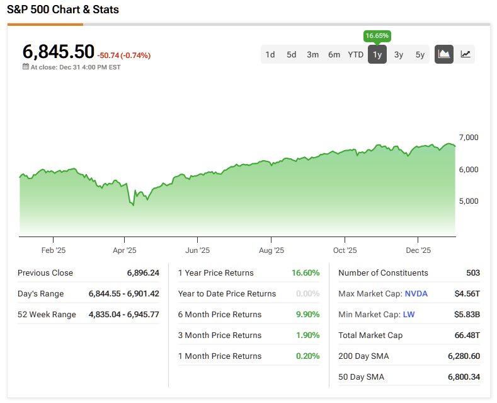Click the calendar icon beside At close
Viewport: 497px width, 403px height.
(26, 67)
